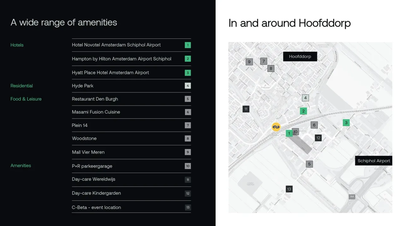404x226 pixels.
Task: Click the 'Day-care Wereldwijs' list entry
Action: [x=94, y=179]
